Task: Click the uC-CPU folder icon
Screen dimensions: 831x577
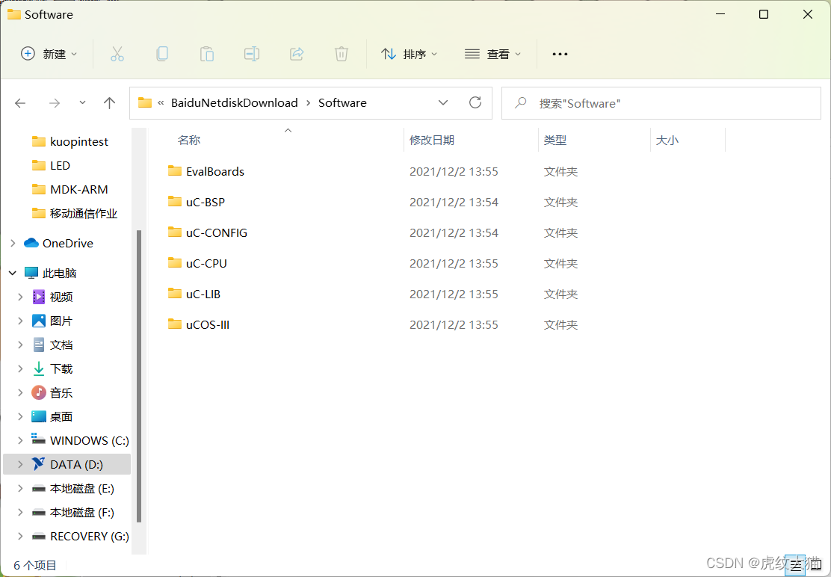Action: (x=175, y=263)
